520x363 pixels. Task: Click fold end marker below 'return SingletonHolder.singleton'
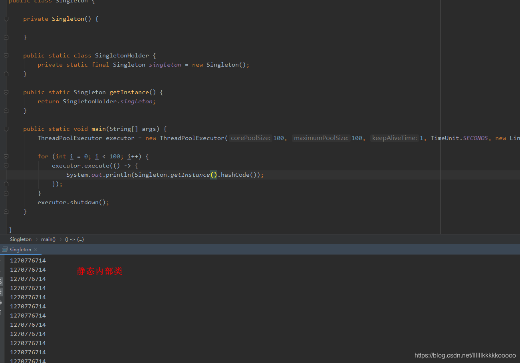[6, 110]
